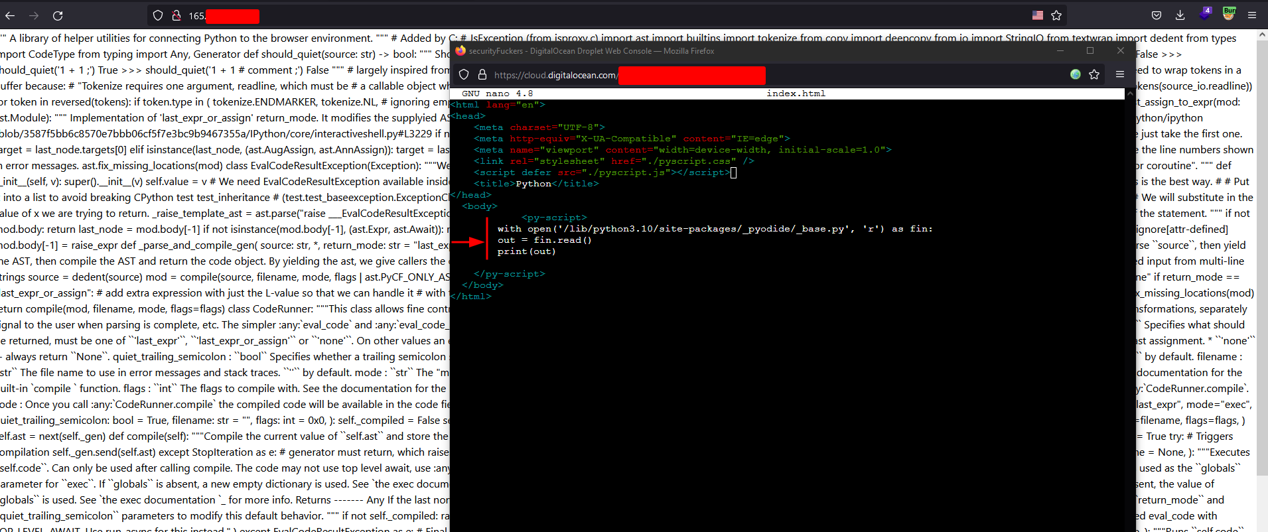Expand the main Firefox hamburger menu

pyautogui.click(x=1252, y=15)
